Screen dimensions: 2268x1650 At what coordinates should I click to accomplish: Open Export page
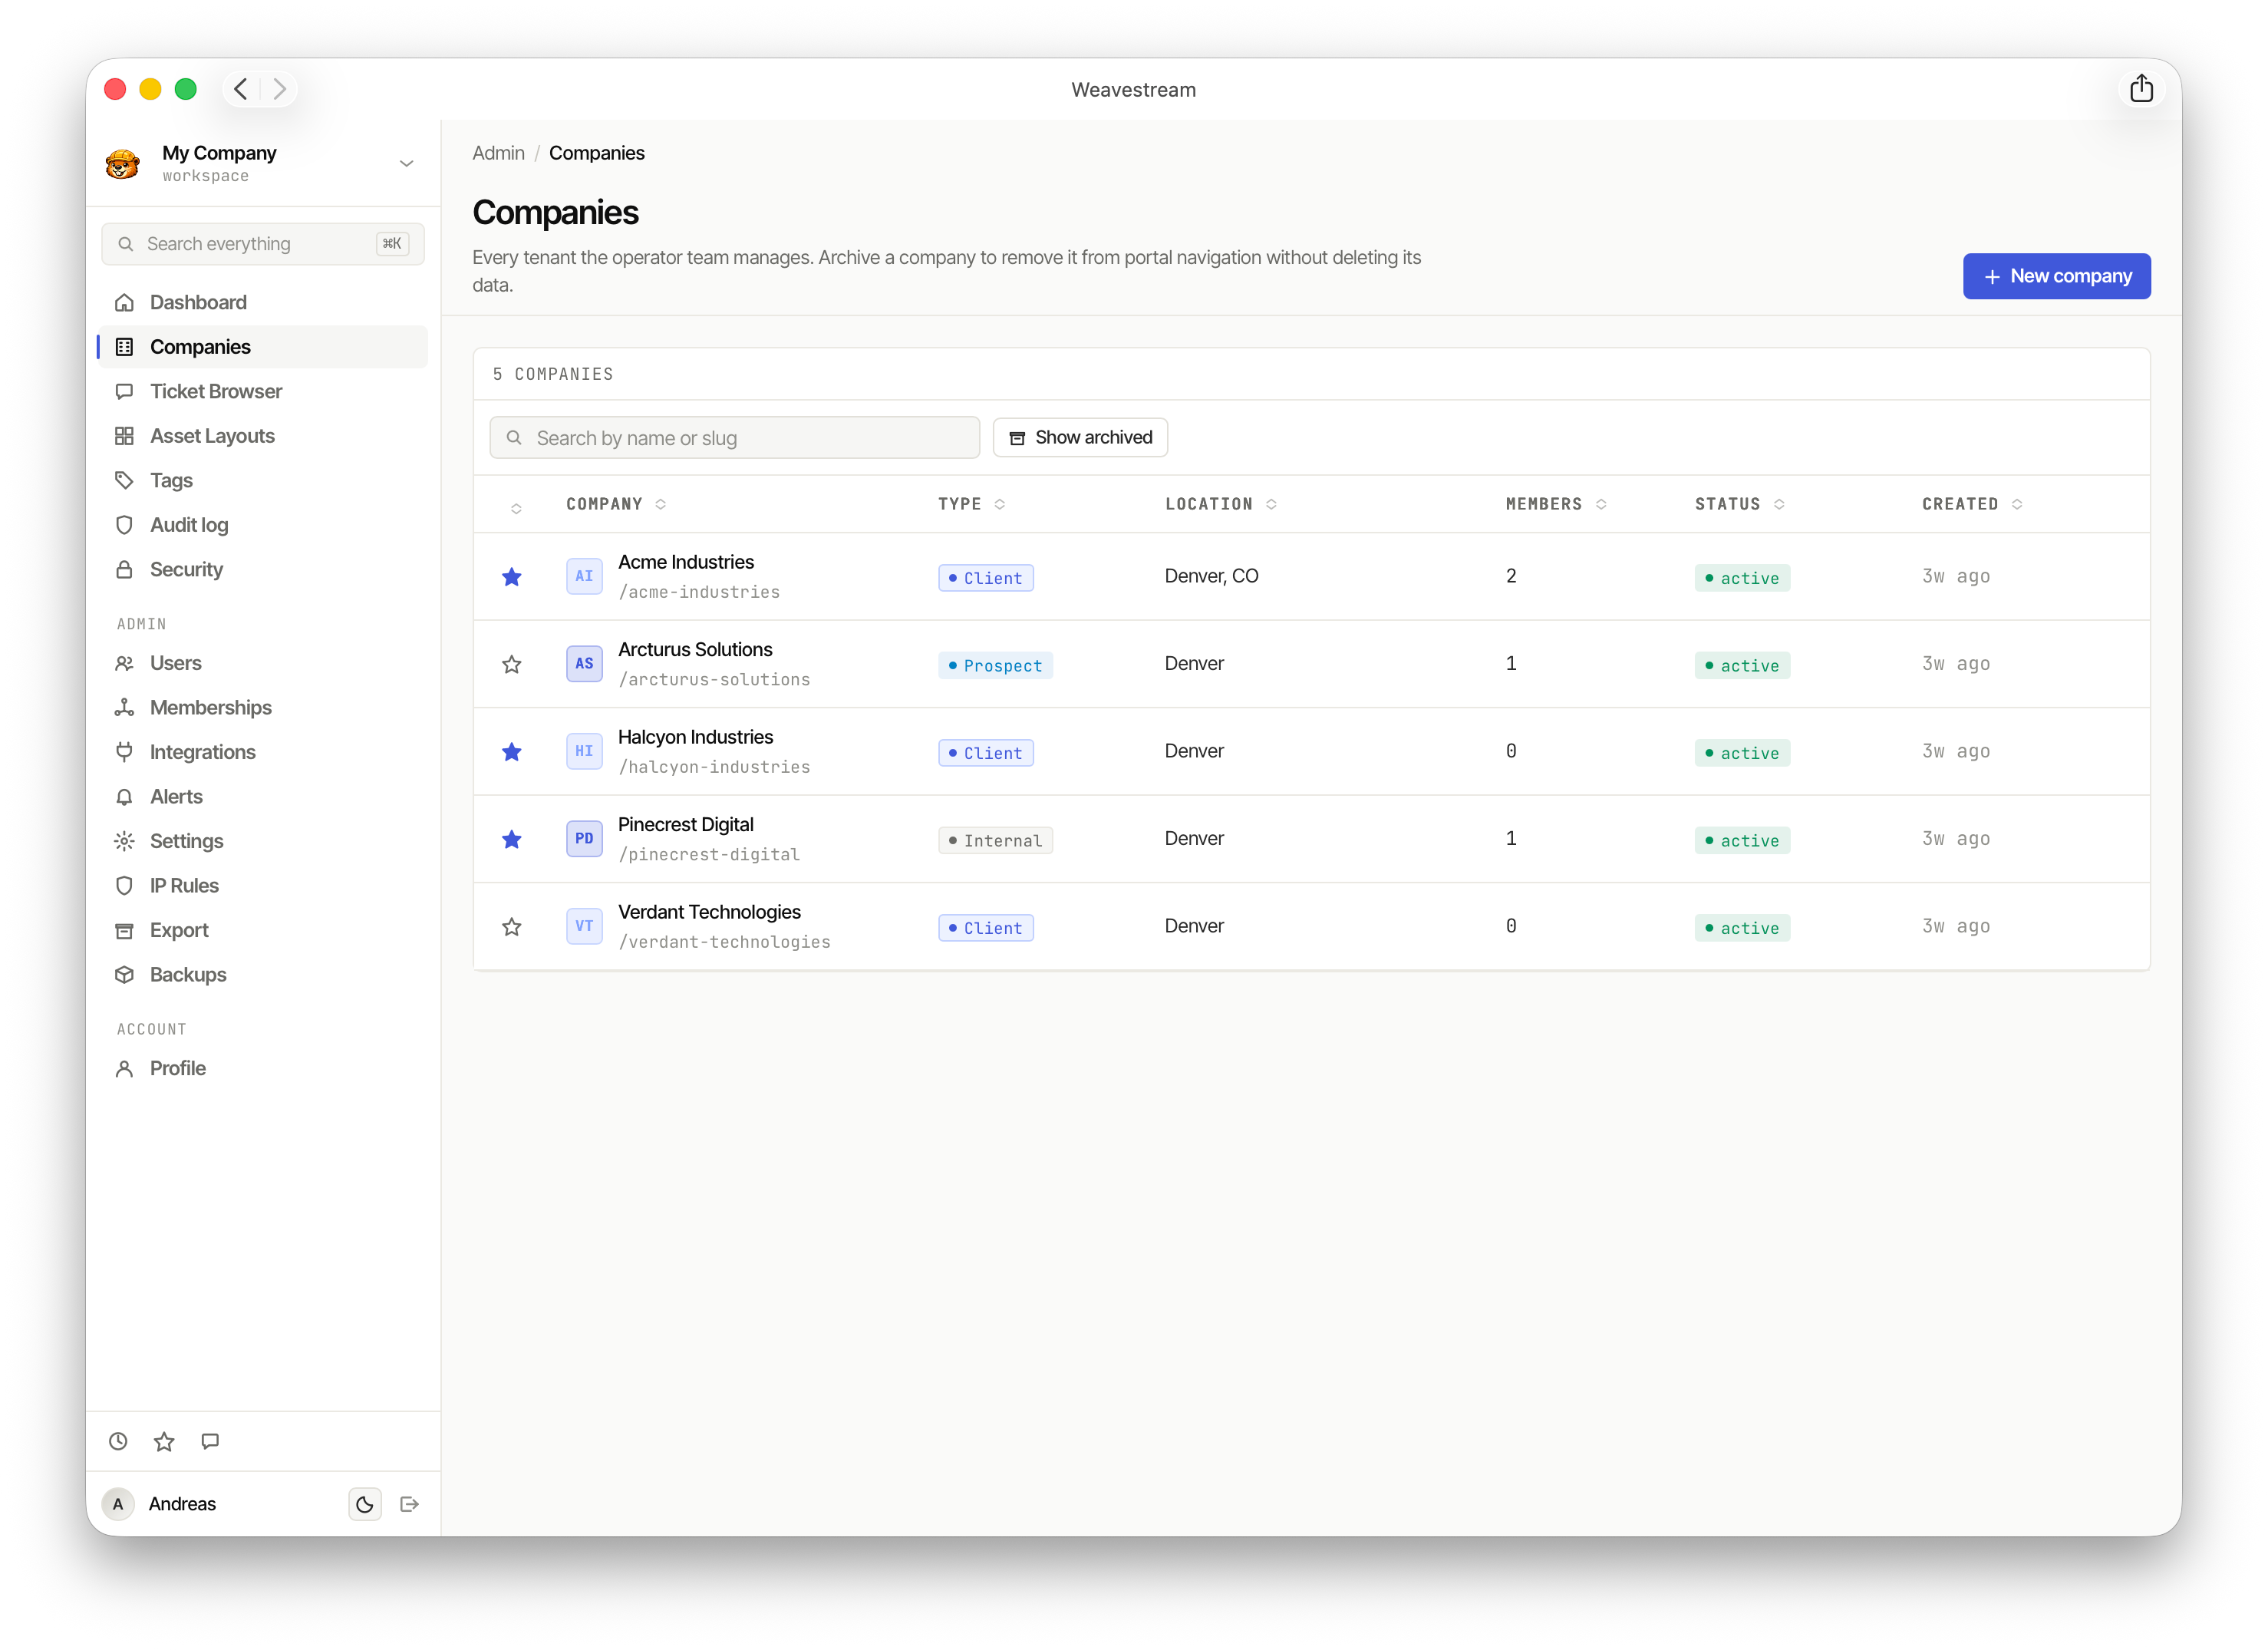[263, 931]
